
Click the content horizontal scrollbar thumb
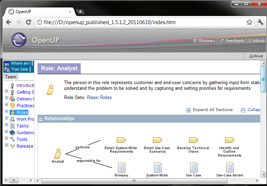click(x=134, y=181)
